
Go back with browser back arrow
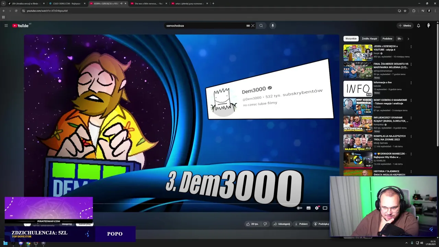point(4,11)
